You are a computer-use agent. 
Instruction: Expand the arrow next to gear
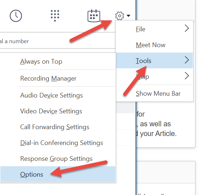(128, 16)
